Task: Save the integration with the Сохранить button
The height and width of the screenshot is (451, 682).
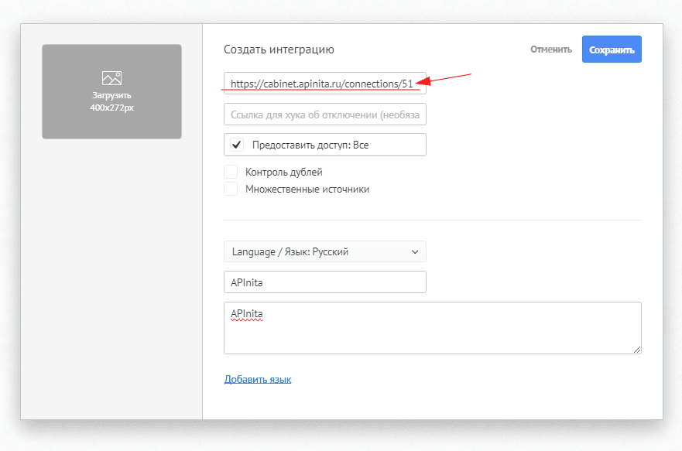Action: click(612, 49)
